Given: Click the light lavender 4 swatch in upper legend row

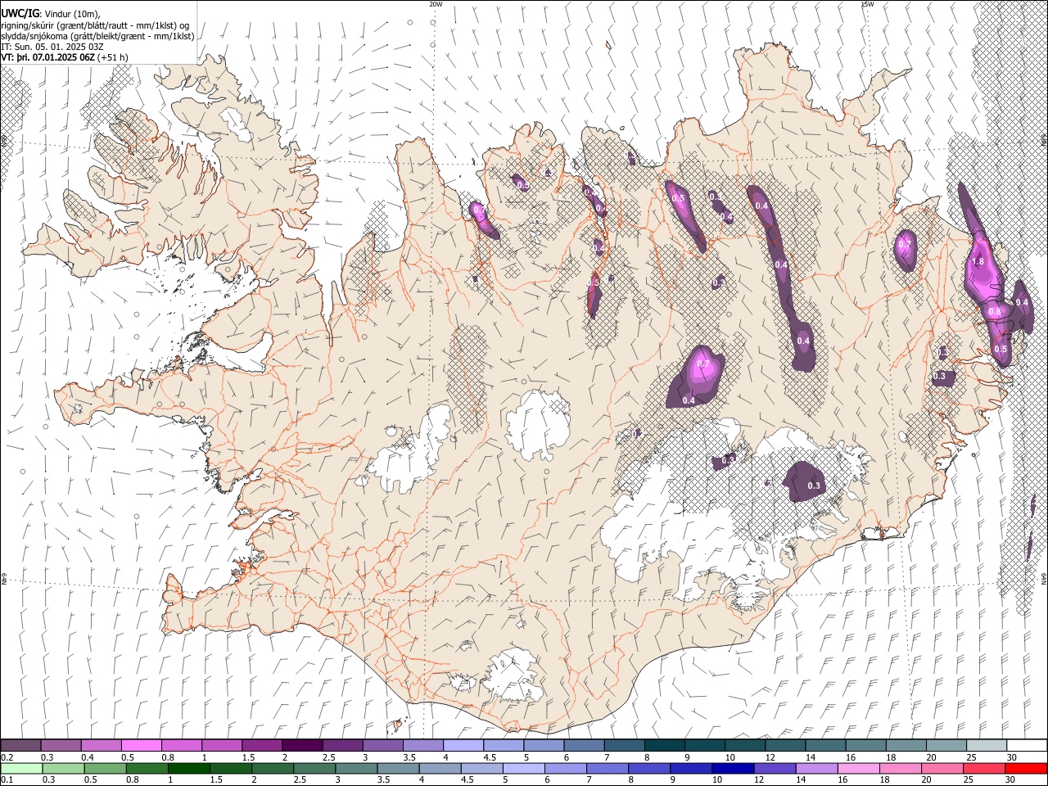Looking at the screenshot, I should point(463,745).
